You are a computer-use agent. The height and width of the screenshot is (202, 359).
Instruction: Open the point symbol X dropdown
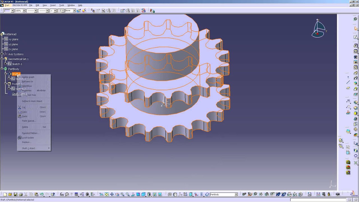55,11
